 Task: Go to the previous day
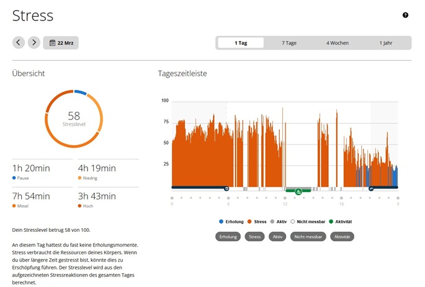pos(19,43)
